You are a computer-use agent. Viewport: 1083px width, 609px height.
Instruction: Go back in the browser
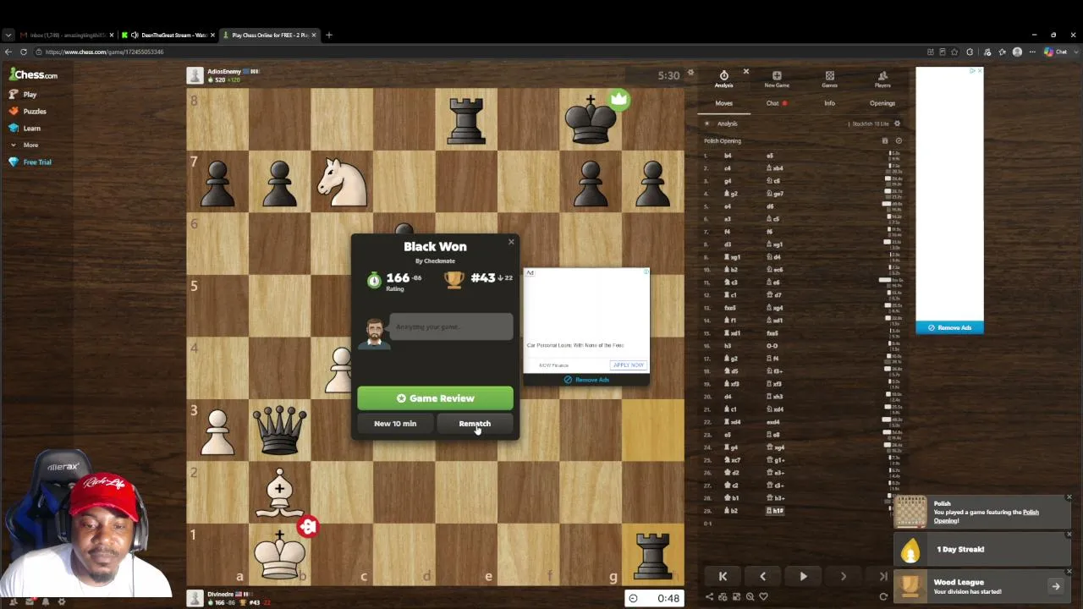8,52
